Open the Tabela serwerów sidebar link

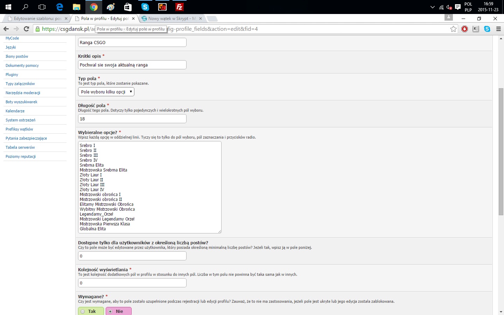20,147
